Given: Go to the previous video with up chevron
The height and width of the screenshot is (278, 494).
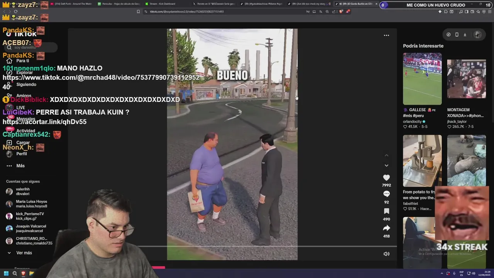Looking at the screenshot, I should pos(386,155).
